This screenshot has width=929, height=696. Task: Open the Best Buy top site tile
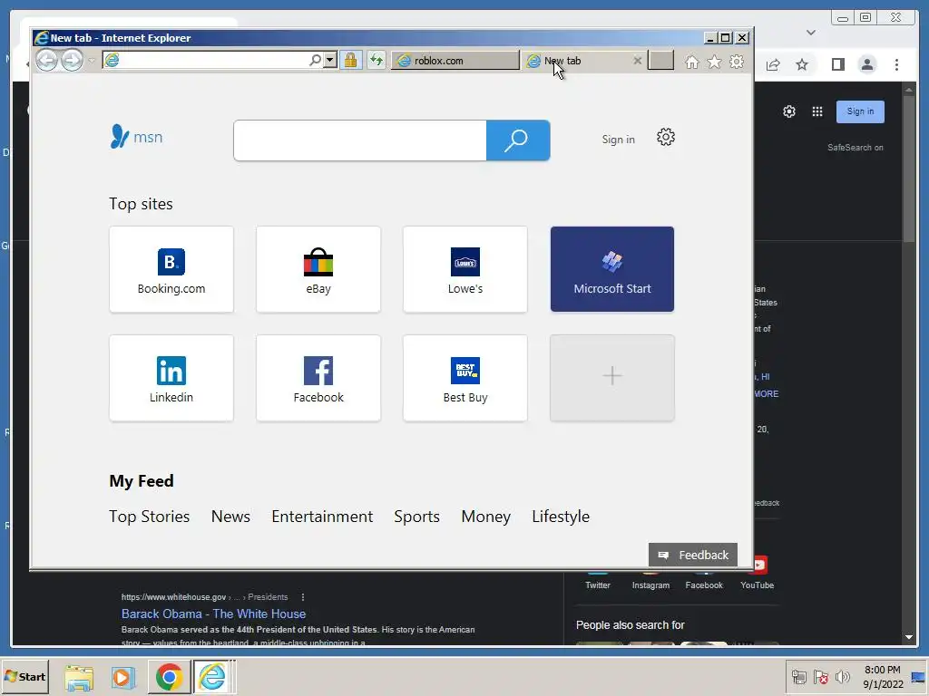pyautogui.click(x=465, y=378)
